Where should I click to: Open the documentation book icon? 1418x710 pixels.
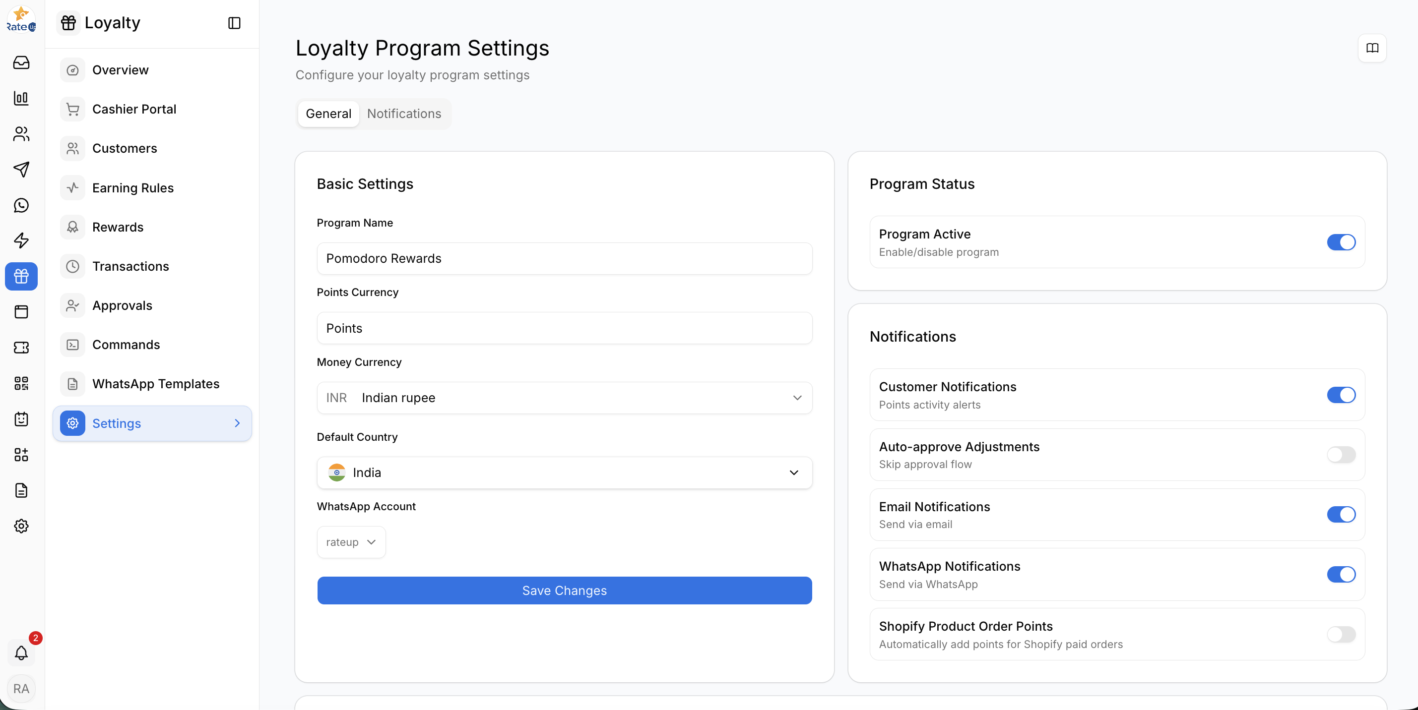[1372, 49]
